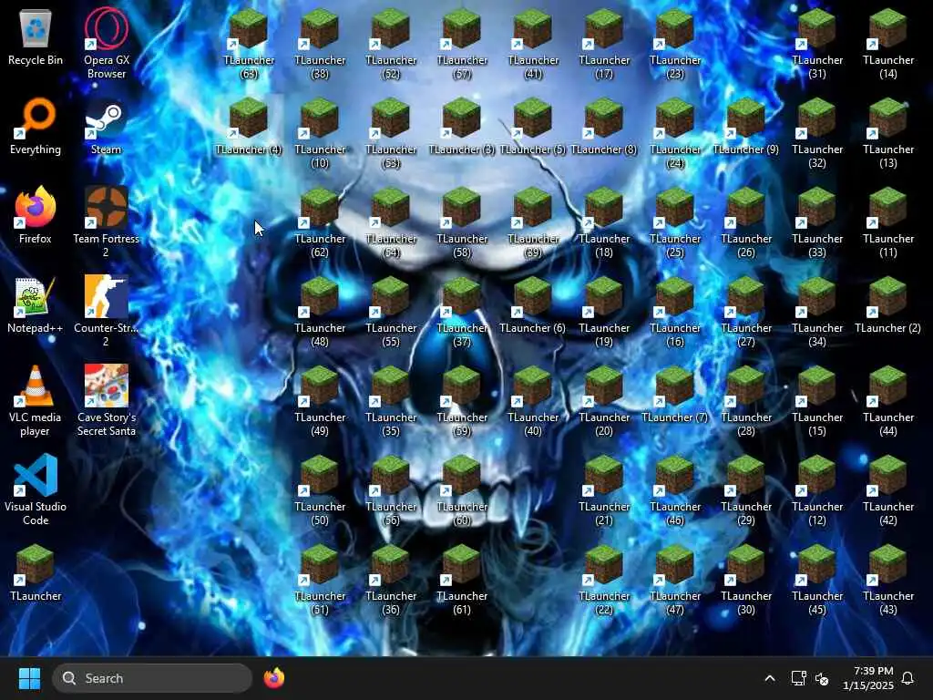Select the VLC media player shortcut
933x700 pixels.
(x=36, y=401)
